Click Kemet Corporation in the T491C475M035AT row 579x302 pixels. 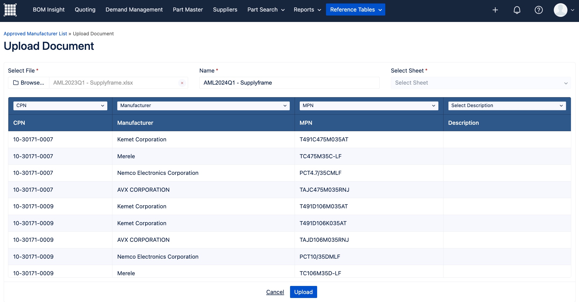tap(142, 139)
